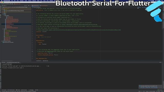Expand the android folder in project tree
Viewport: 164px width, 92px height.
[x=3, y=11]
